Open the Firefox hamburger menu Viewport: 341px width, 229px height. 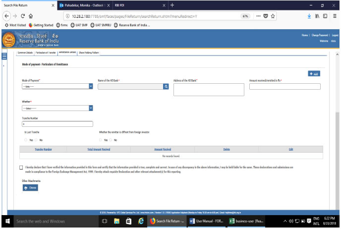pos(335,16)
